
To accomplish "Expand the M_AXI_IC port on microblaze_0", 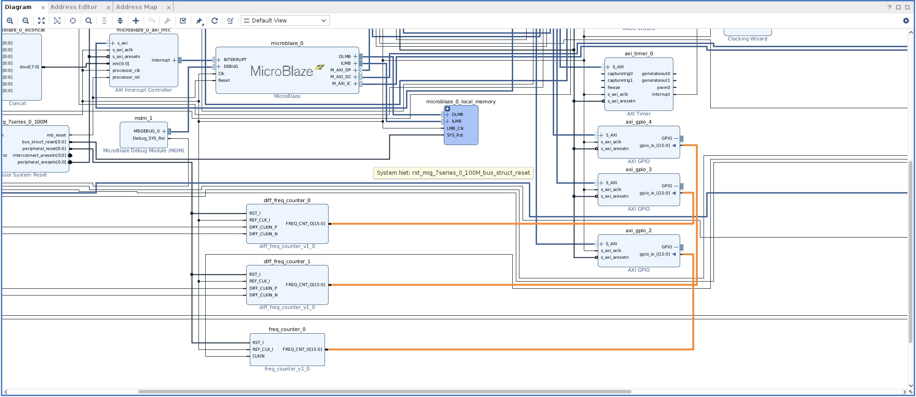I will point(355,84).
